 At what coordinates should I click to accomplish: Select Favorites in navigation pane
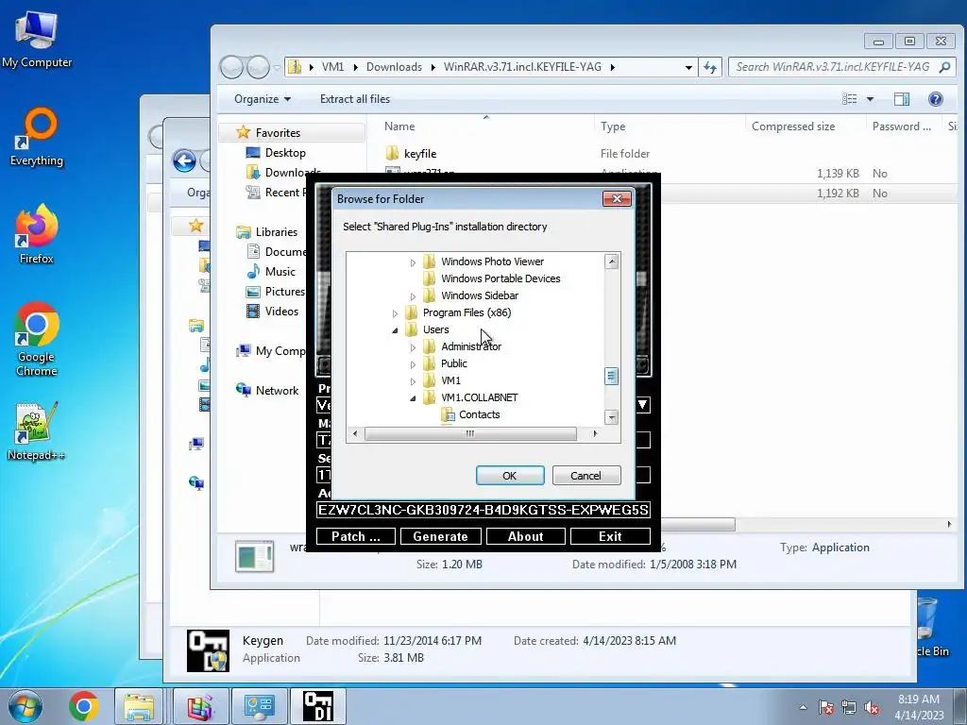click(x=278, y=133)
